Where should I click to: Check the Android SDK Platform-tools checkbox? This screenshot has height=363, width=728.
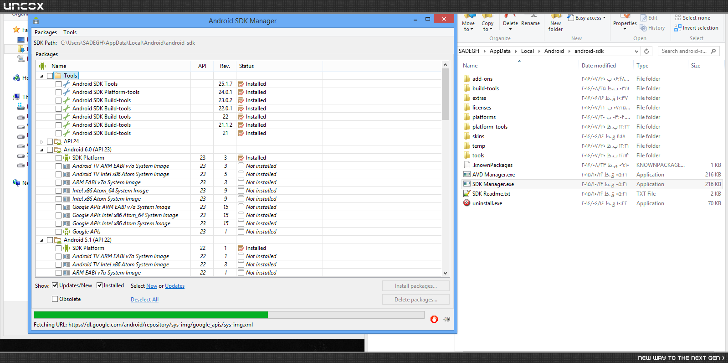(58, 92)
